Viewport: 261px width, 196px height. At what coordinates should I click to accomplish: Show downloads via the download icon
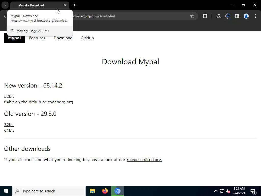pyautogui.click(x=228, y=16)
